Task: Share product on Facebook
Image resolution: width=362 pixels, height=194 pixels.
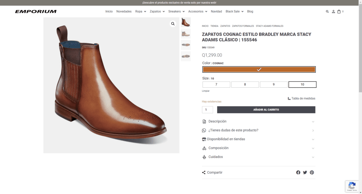Action: point(298,172)
